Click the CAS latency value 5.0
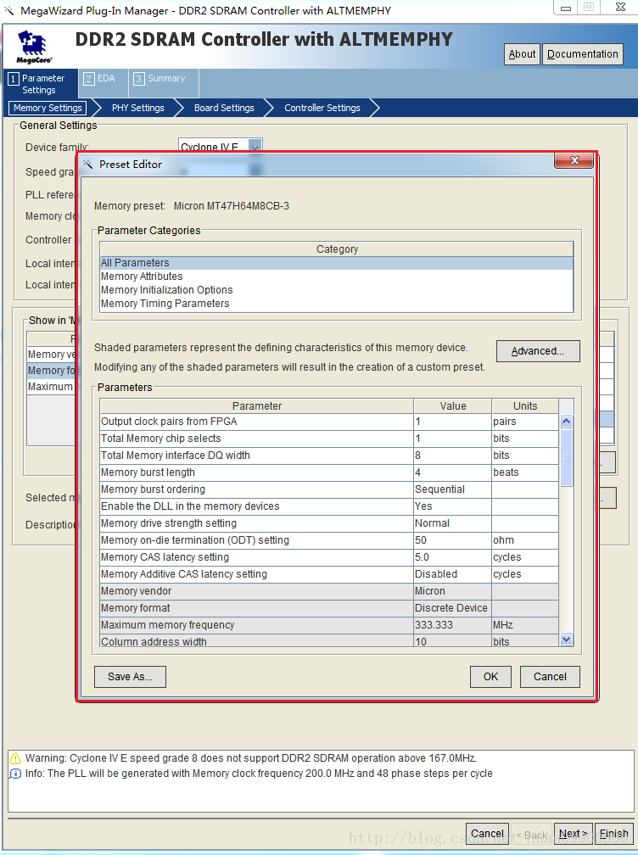This screenshot has width=638, height=855. point(452,556)
